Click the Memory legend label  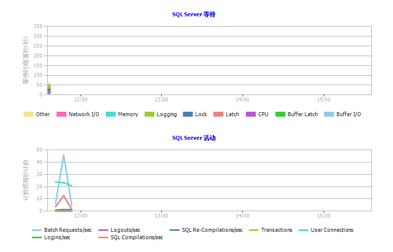click(x=128, y=114)
